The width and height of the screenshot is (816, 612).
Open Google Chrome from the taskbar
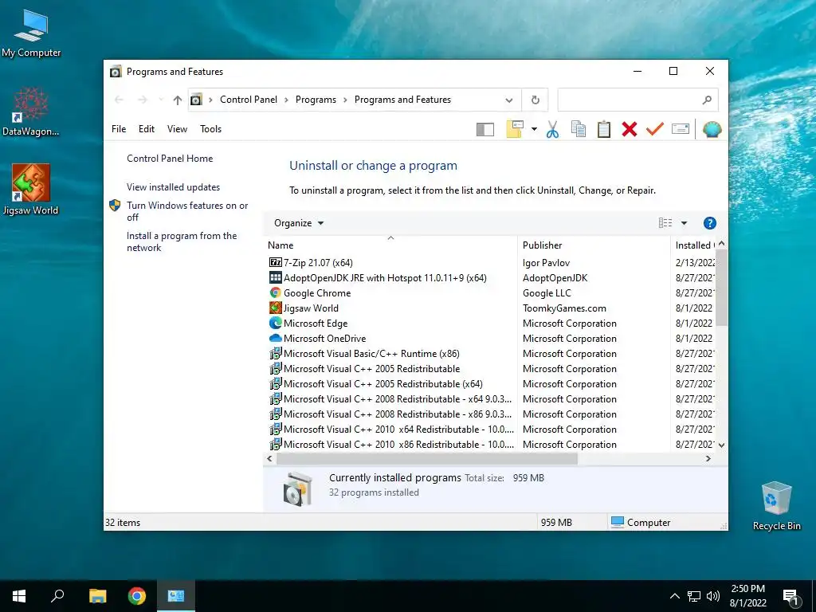pos(137,596)
